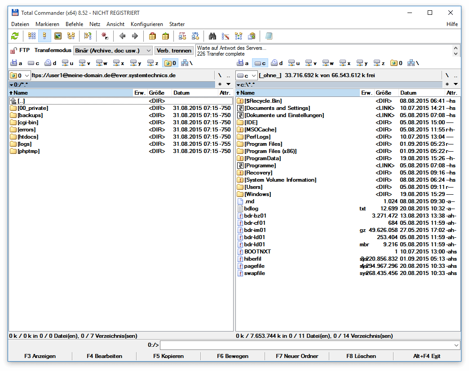Open left panel favorites asterisk menu
The image size is (469, 371).
220,84
